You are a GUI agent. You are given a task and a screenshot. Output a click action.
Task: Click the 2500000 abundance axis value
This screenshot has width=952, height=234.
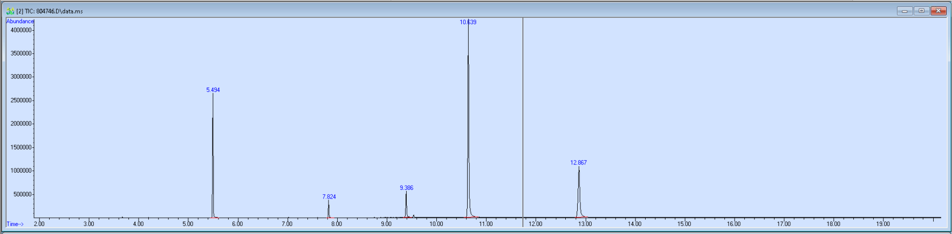click(x=21, y=101)
